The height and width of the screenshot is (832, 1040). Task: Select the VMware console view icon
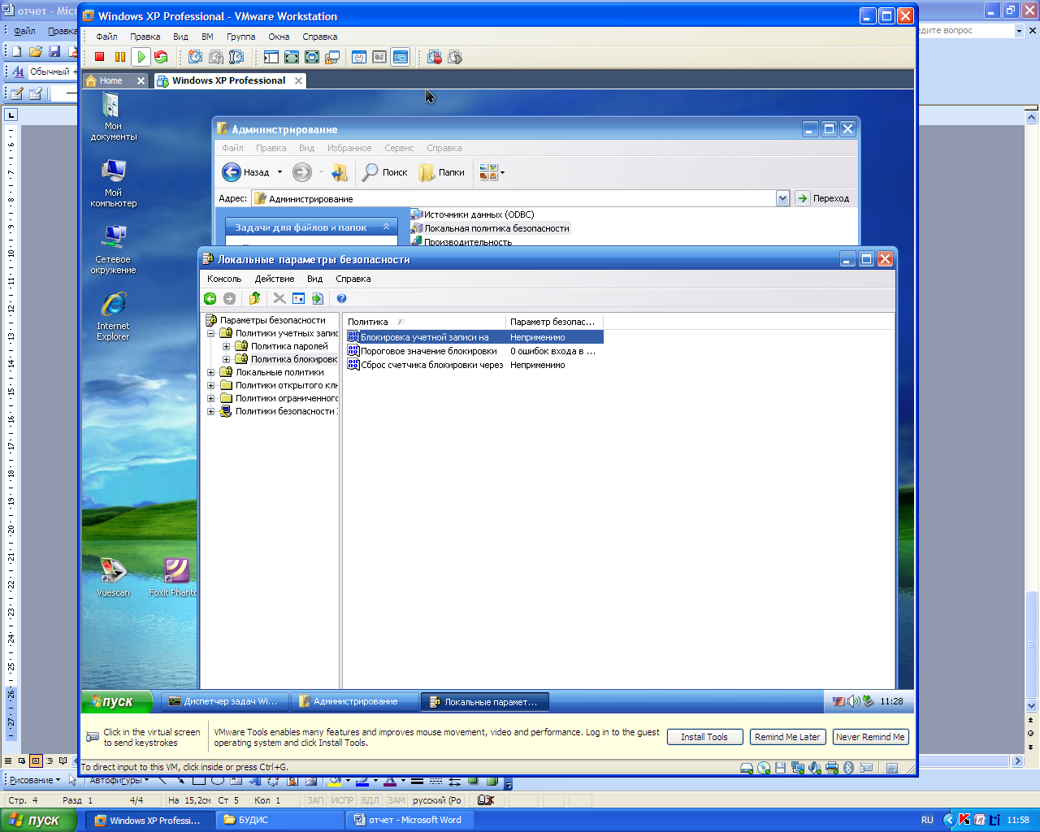pyautogui.click(x=400, y=57)
